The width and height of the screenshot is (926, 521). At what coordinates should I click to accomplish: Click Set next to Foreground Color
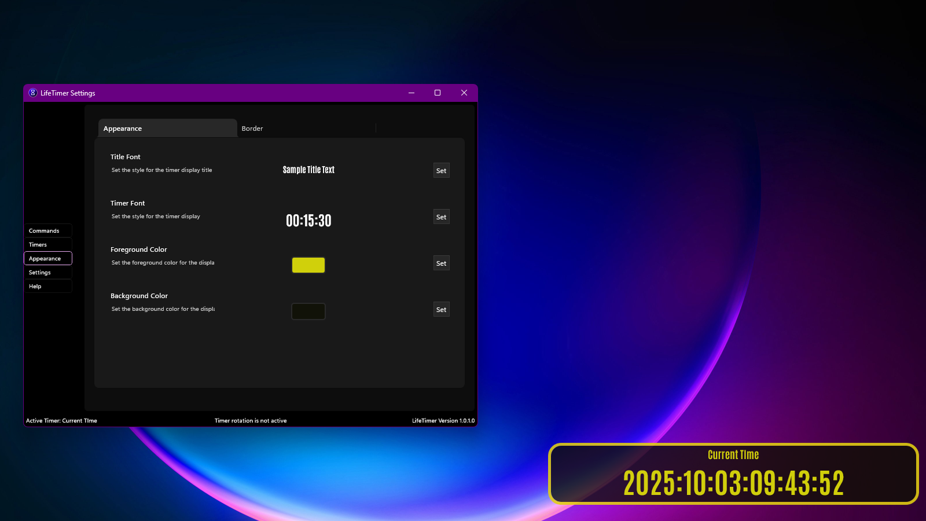[x=441, y=263]
